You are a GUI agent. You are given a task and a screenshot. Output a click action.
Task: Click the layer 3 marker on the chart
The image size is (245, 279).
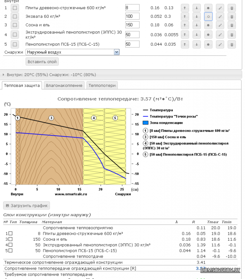tap(51, 118)
